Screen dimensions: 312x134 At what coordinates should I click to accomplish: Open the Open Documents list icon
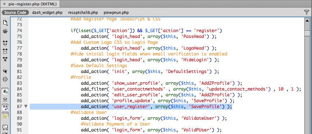point(5,23)
